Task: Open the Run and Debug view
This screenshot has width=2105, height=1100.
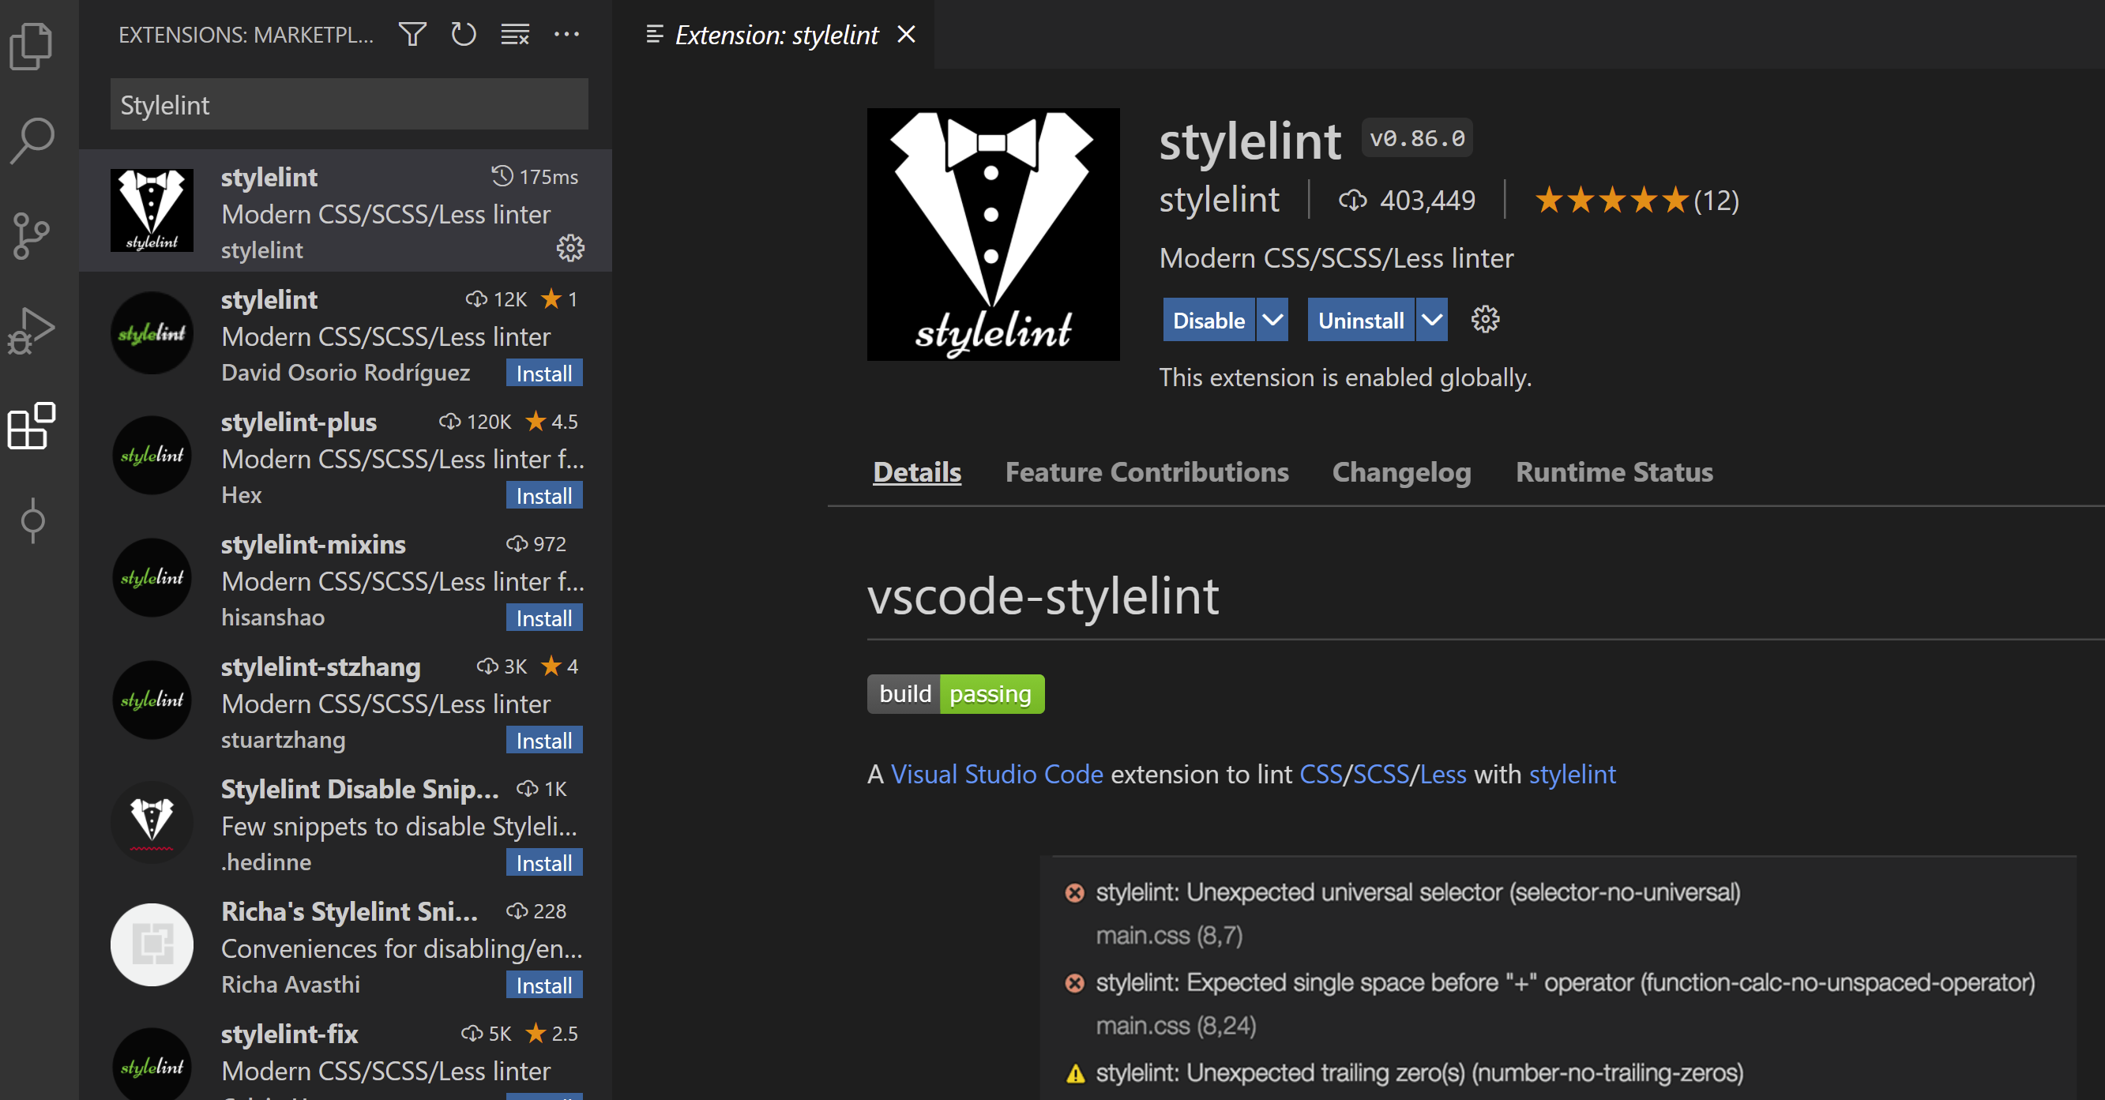Action: (32, 331)
